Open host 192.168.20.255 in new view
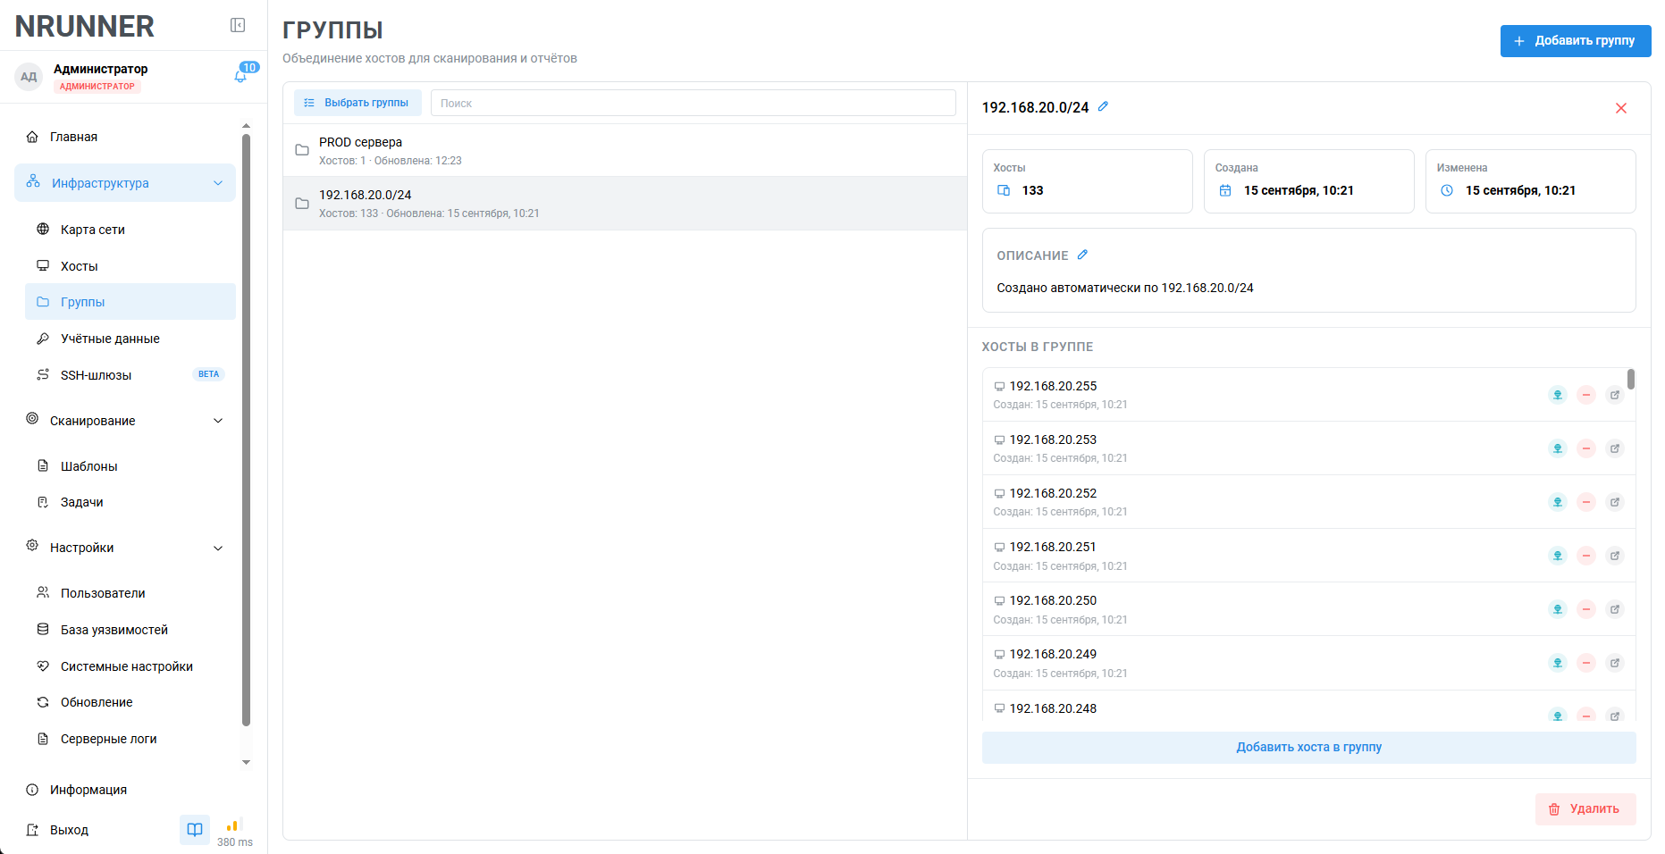Viewport: 1665px width, 854px height. click(x=1615, y=395)
